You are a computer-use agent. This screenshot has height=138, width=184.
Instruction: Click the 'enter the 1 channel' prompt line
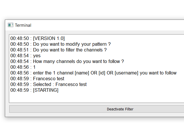[93, 73]
